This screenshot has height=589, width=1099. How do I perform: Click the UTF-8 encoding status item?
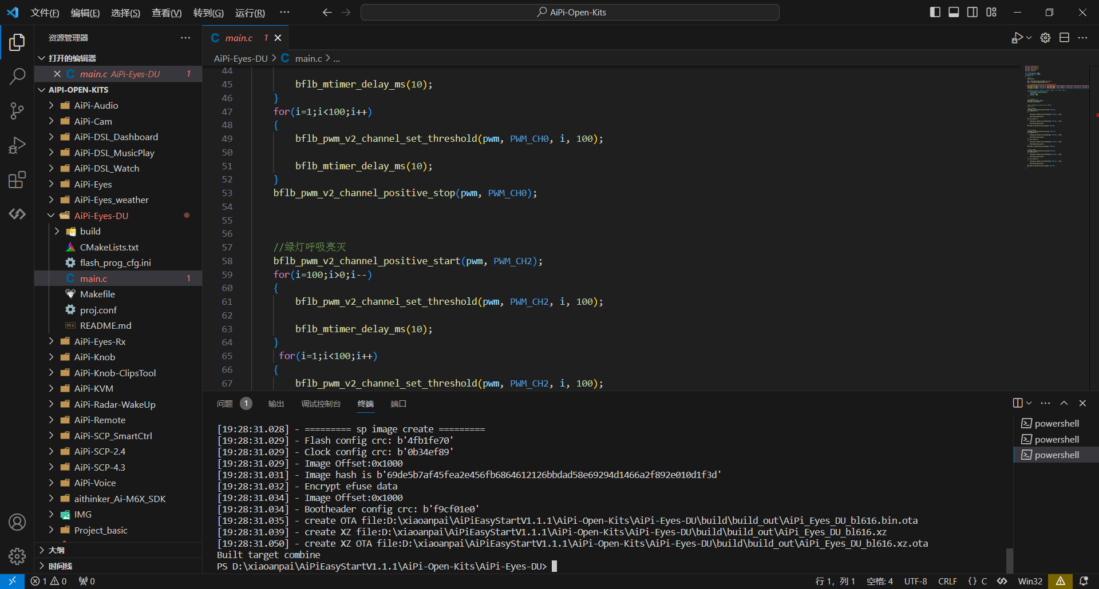pyautogui.click(x=915, y=581)
